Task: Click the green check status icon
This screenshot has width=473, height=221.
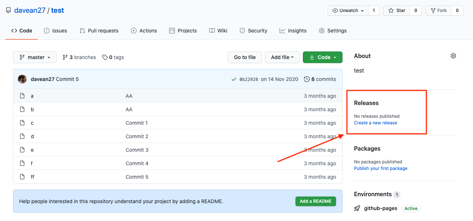Action: [x=234, y=79]
